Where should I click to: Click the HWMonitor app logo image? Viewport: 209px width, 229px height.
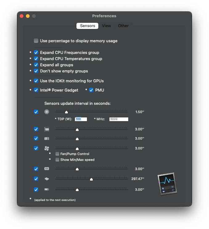[167, 184]
